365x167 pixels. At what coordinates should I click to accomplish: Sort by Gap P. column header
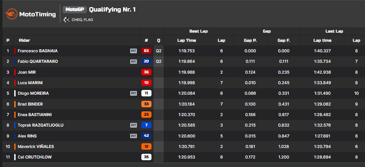pos(250,40)
